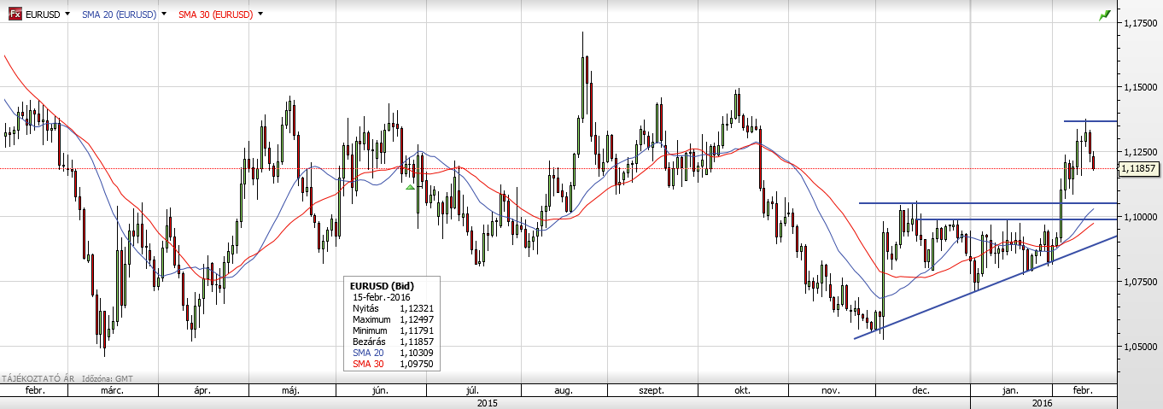
Task: Click the 1,12500 price axis label
Action: point(1141,152)
